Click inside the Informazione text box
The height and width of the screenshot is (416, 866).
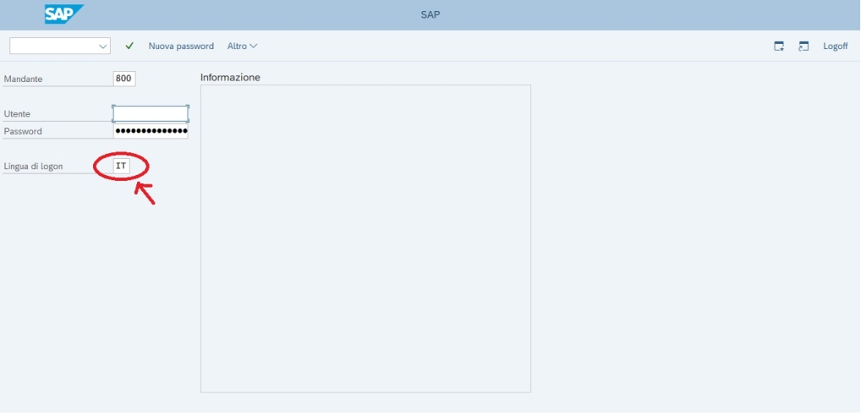coord(365,238)
